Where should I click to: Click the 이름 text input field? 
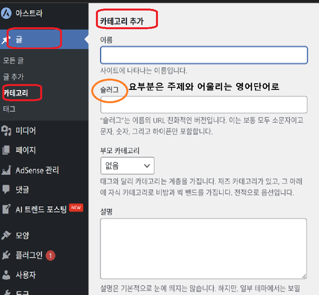click(204, 55)
